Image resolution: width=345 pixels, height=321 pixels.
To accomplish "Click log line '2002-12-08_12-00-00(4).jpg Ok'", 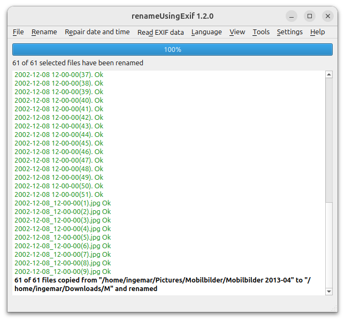I will coord(63,230).
